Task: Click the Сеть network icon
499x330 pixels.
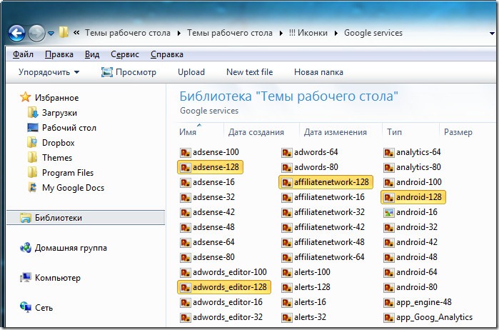Action: (26, 307)
